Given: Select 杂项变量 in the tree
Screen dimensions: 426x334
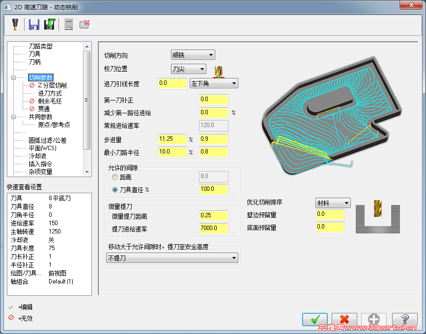Looking at the screenshot, I should pyautogui.click(x=40, y=172).
